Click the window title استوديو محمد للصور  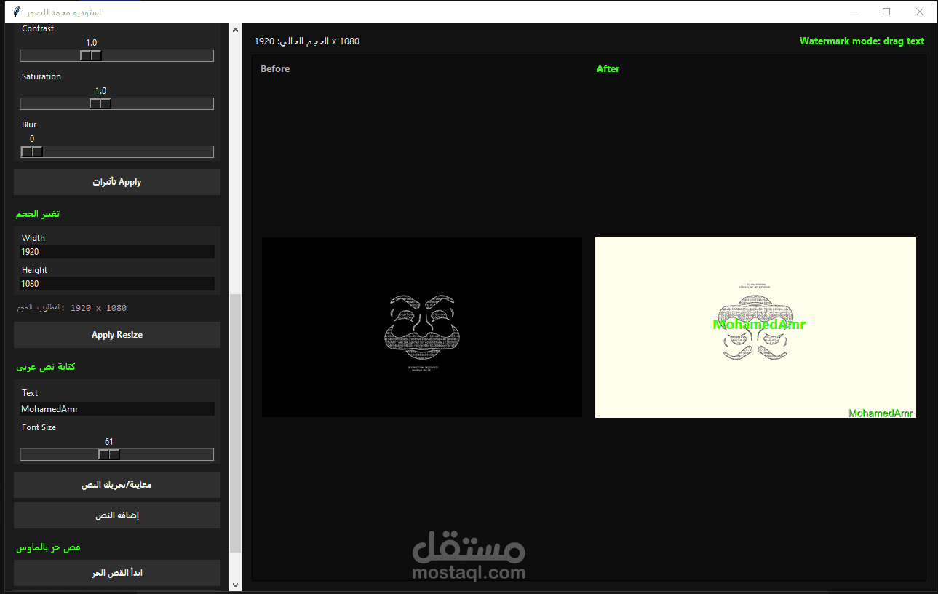click(63, 12)
